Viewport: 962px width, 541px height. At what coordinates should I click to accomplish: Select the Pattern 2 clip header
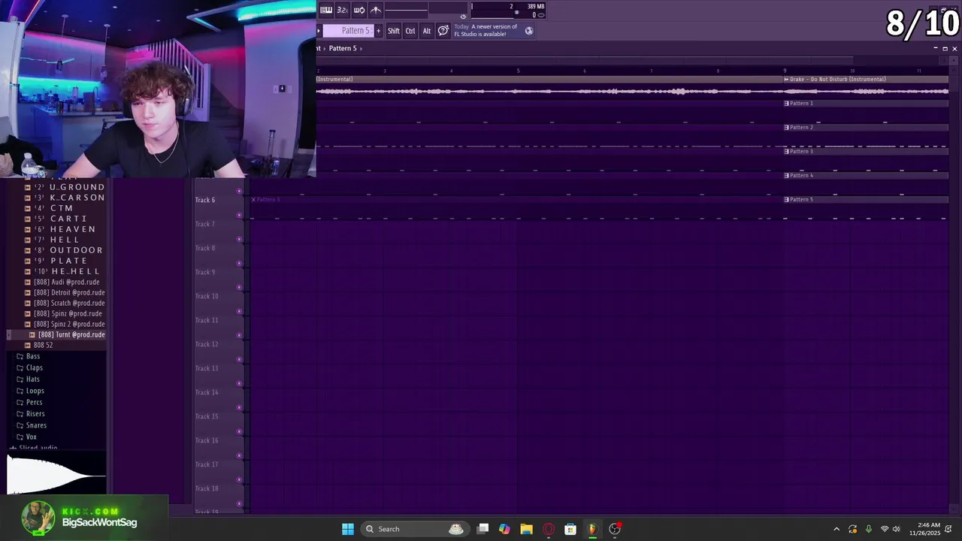pyautogui.click(x=866, y=127)
